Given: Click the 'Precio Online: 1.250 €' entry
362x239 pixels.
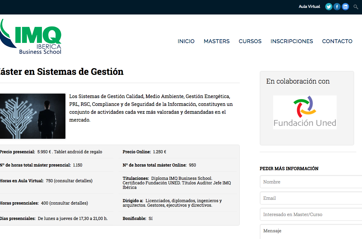Looking at the screenshot, I should pyautogui.click(x=144, y=152).
